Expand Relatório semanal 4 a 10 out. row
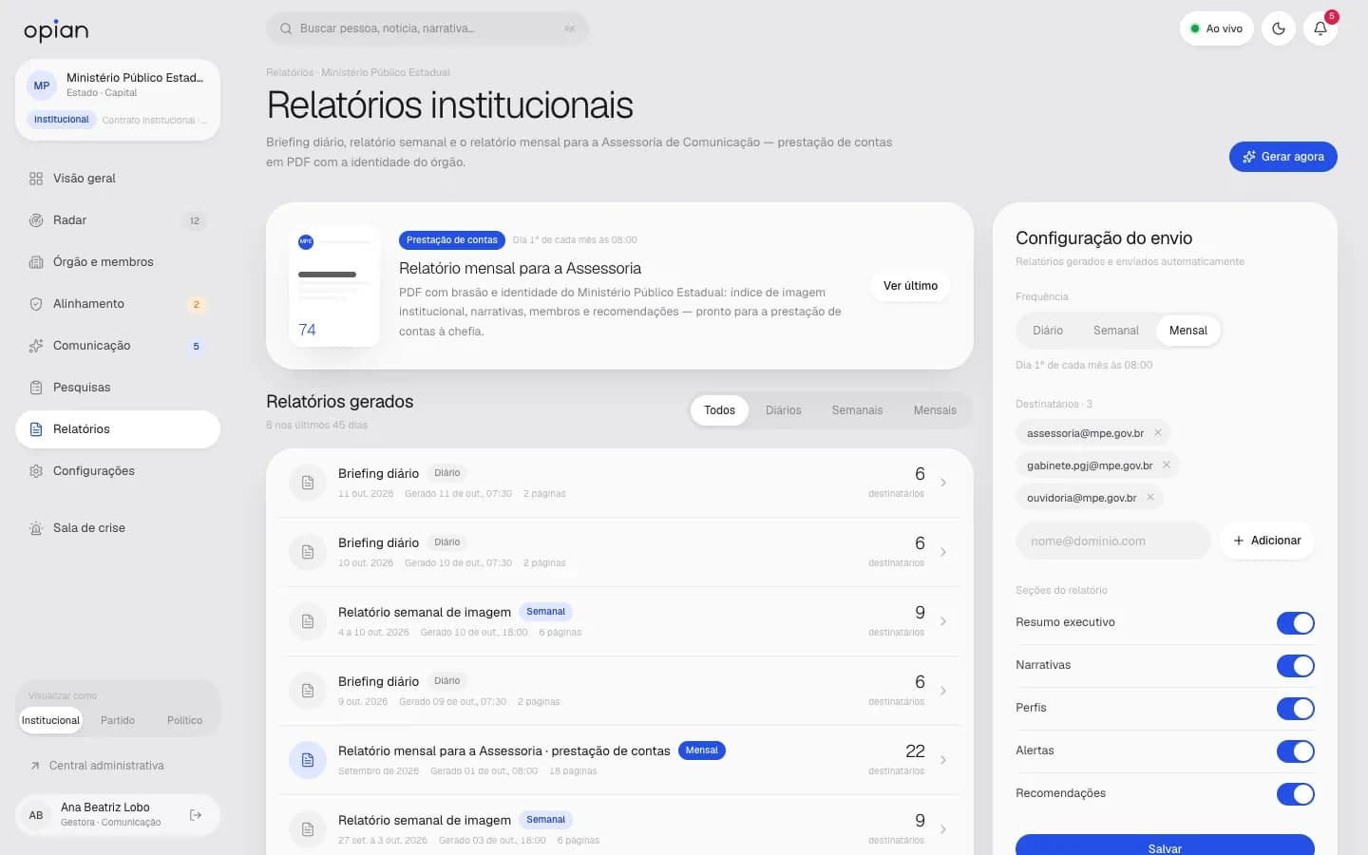The height and width of the screenshot is (855, 1368). 619,621
